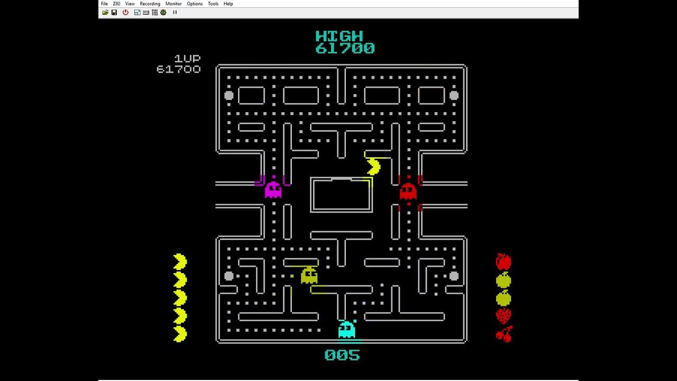Click the tape cassette toolbar icon

pyautogui.click(x=146, y=12)
